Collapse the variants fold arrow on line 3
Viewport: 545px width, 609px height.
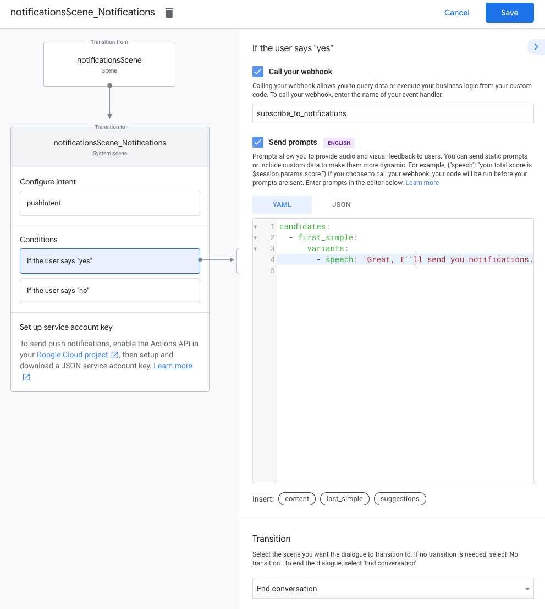point(255,249)
